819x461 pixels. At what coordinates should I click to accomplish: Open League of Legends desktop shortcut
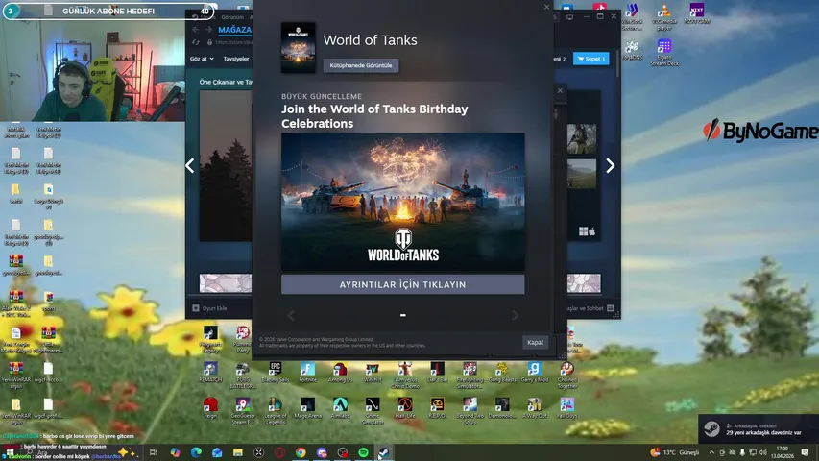coord(276,411)
